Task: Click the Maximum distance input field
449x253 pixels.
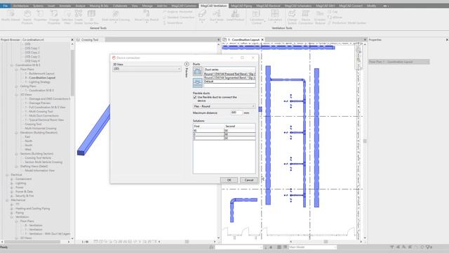Action: [236, 112]
